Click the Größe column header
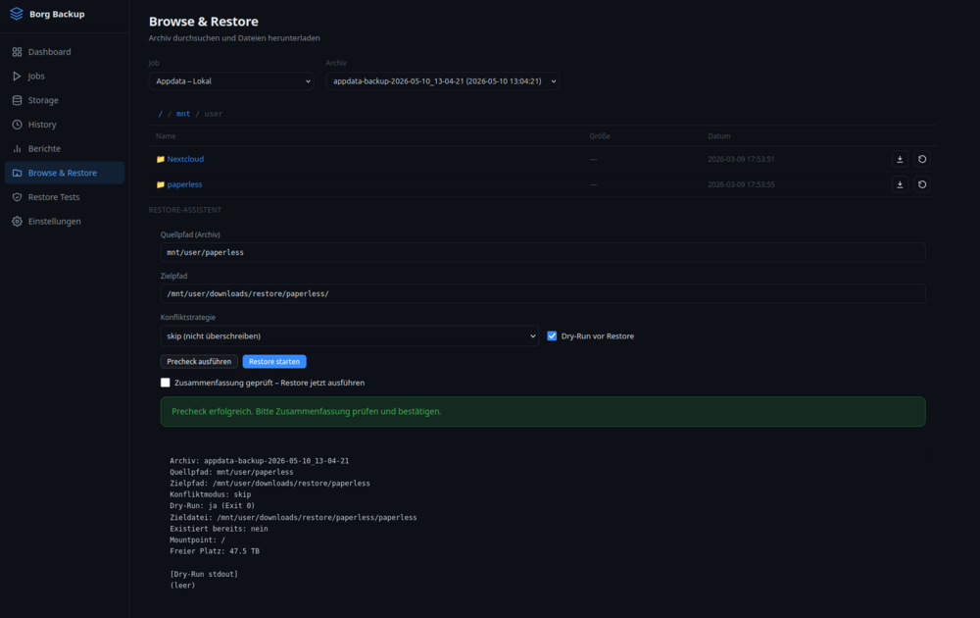 click(x=600, y=135)
